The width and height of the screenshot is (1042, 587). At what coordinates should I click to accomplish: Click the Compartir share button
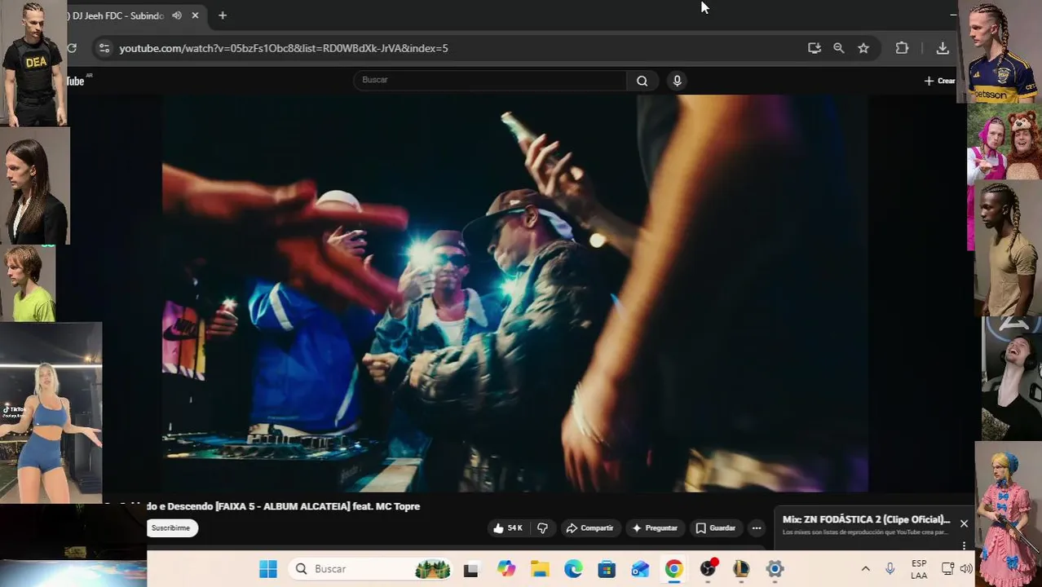click(589, 528)
